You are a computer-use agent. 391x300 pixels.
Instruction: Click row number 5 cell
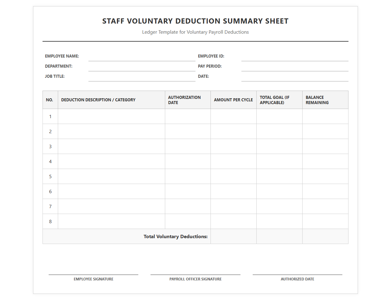50,176
